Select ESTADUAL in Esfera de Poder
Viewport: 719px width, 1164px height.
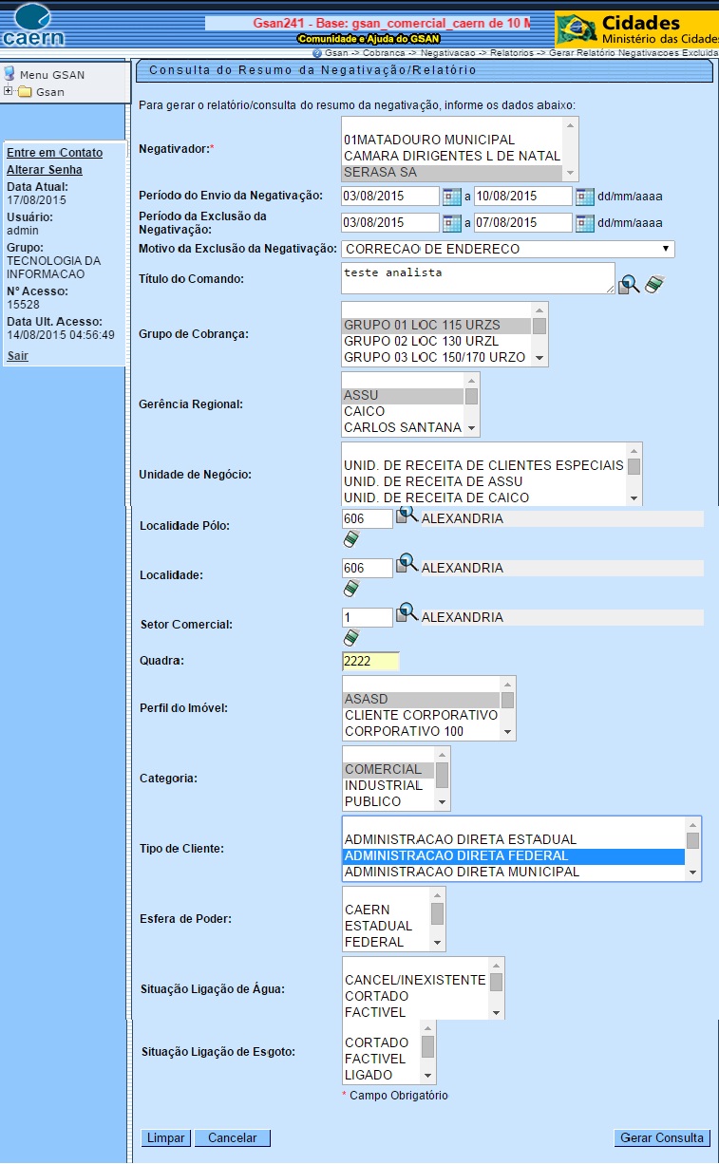[378, 926]
